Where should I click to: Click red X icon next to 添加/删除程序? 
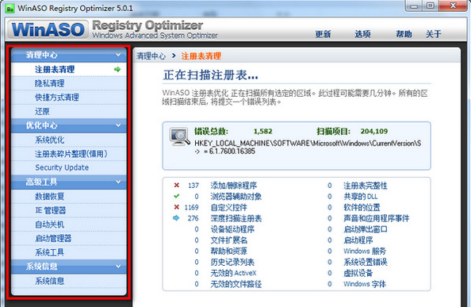pos(177,185)
